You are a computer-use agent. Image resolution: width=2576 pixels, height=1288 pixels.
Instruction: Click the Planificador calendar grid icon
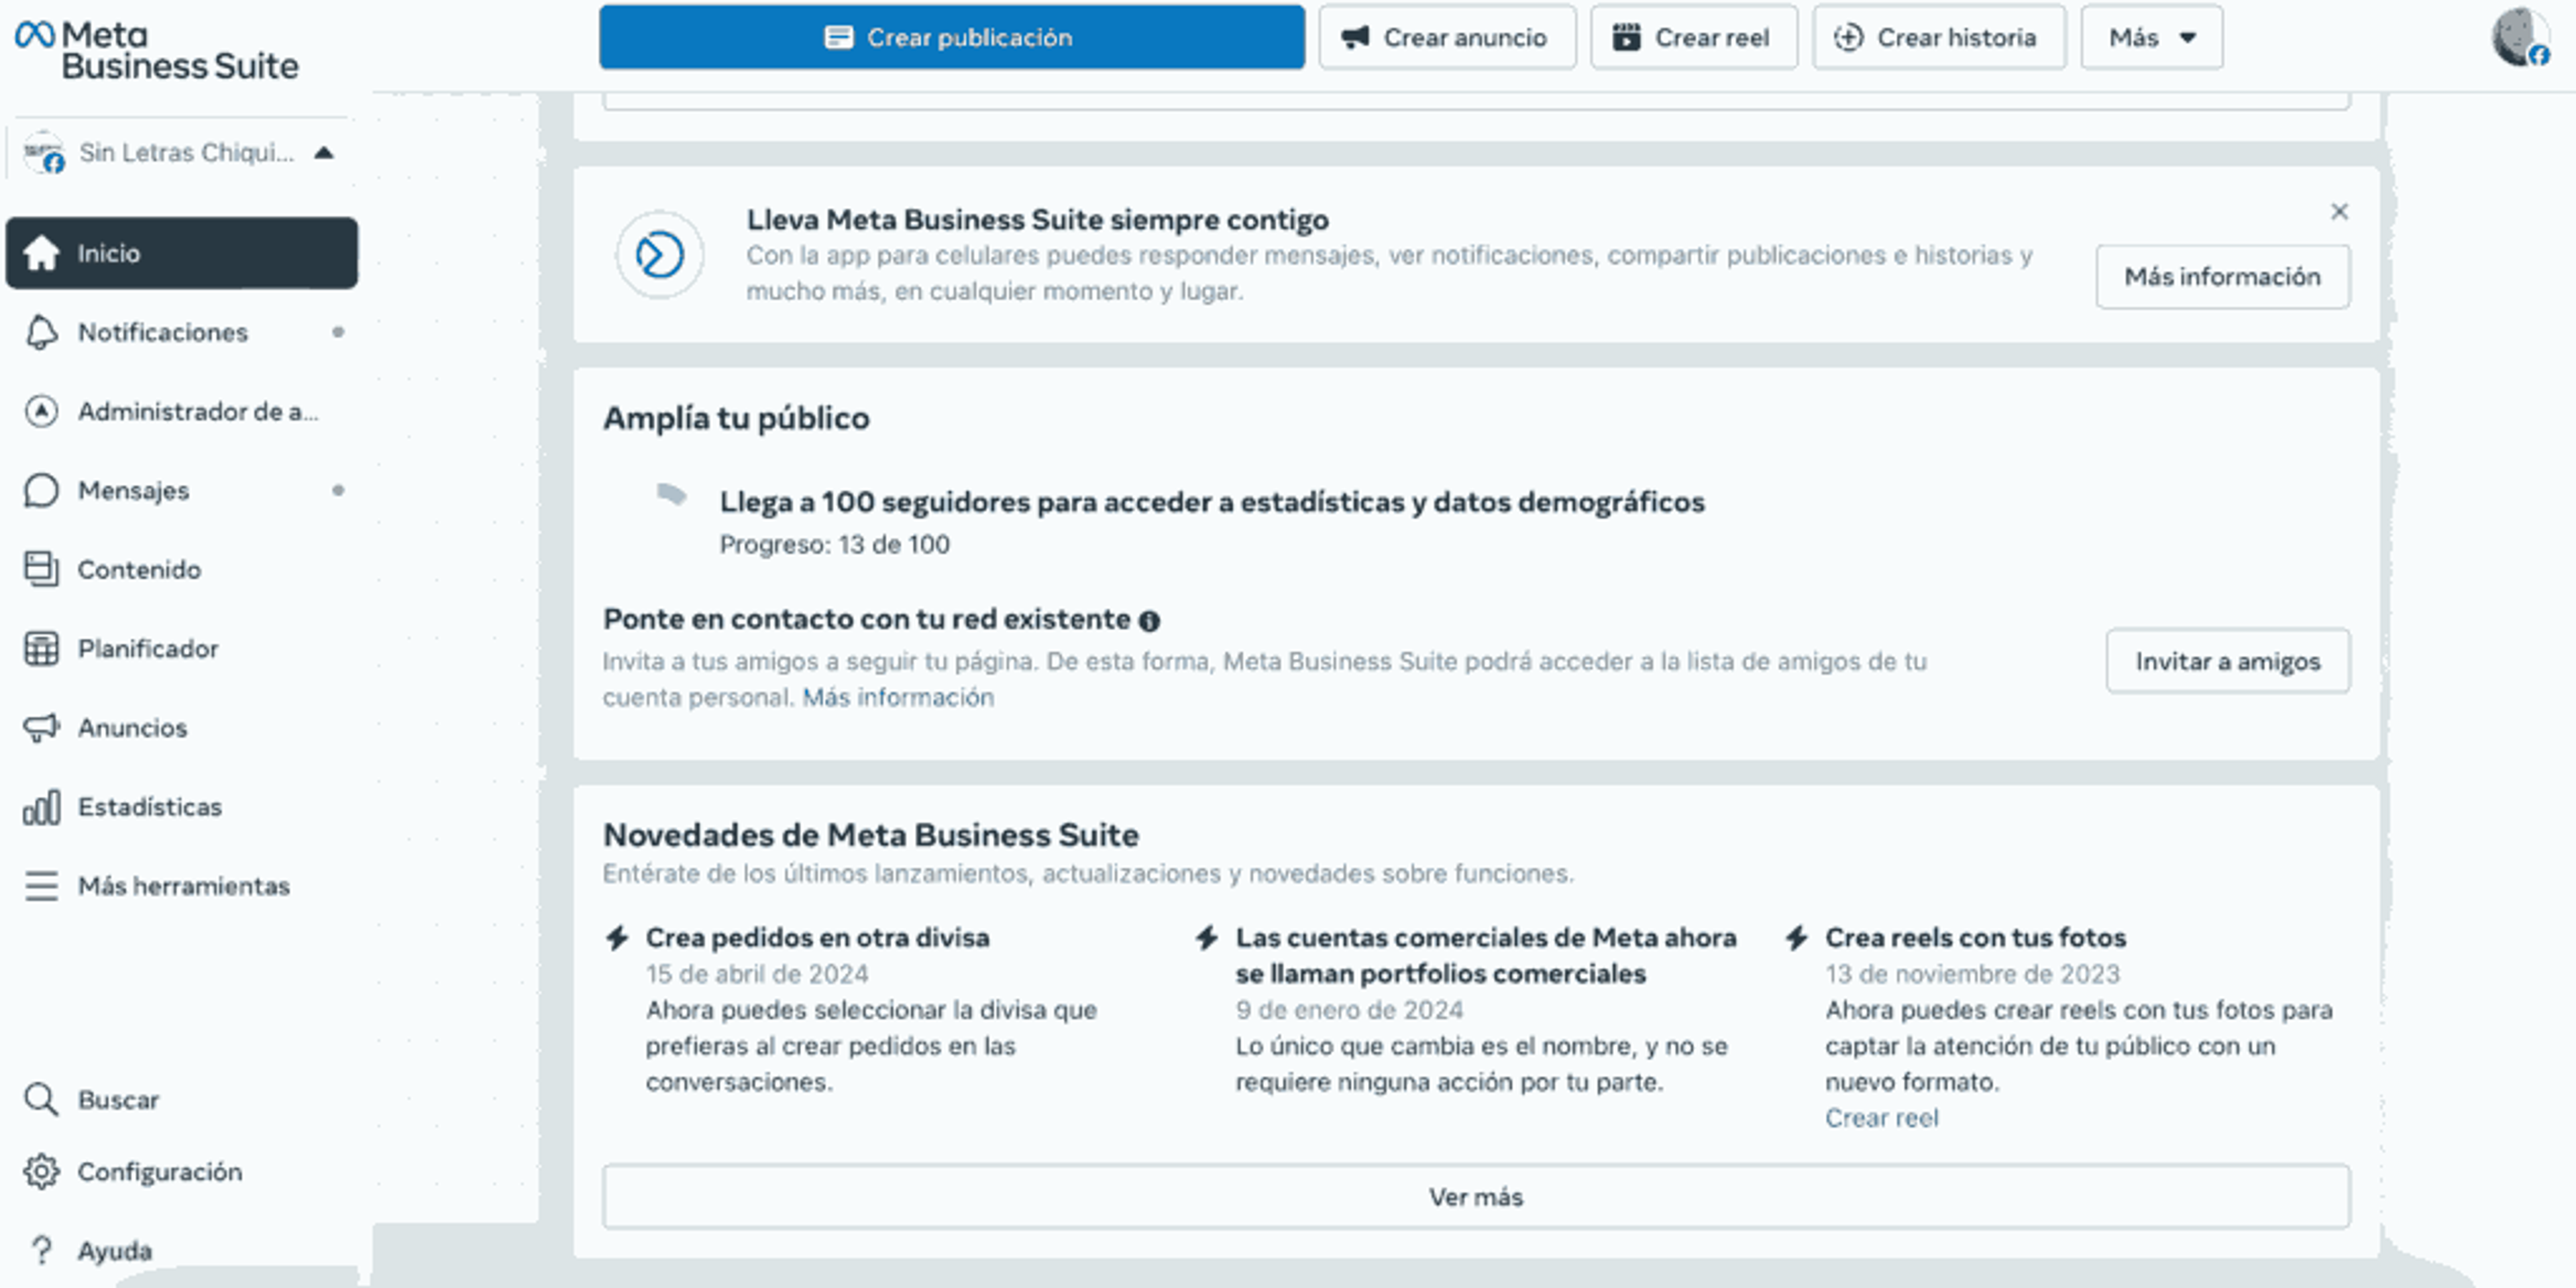41,648
